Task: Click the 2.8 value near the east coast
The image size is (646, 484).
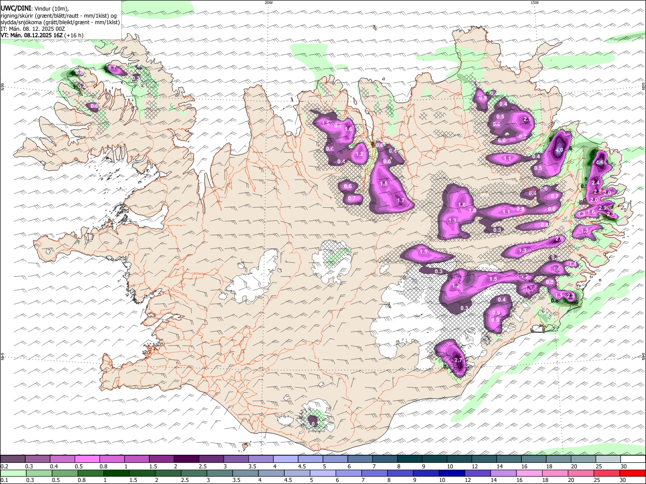Action: click(x=598, y=192)
